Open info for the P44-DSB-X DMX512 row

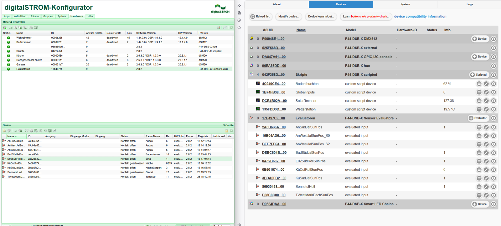pos(493,39)
